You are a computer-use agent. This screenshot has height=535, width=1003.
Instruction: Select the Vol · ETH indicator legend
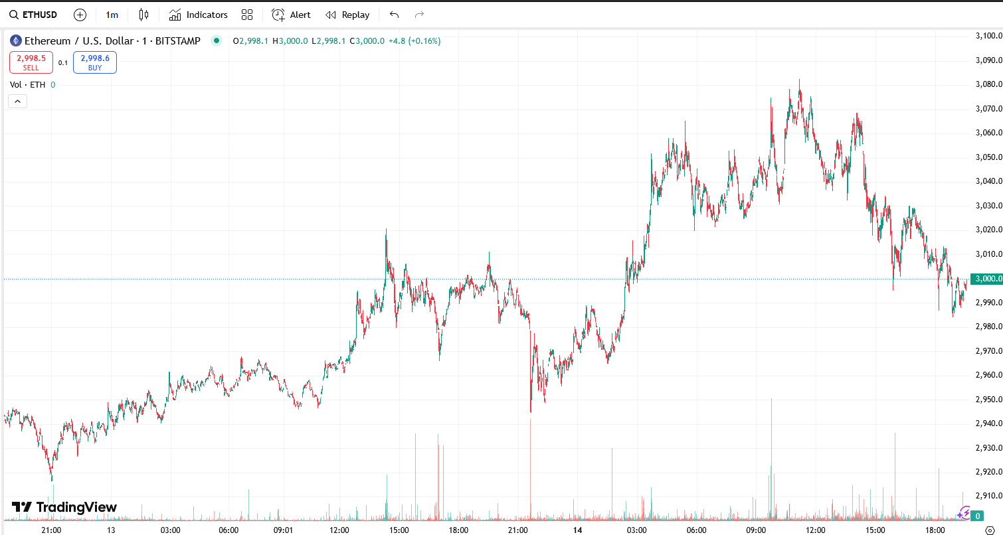click(28, 84)
